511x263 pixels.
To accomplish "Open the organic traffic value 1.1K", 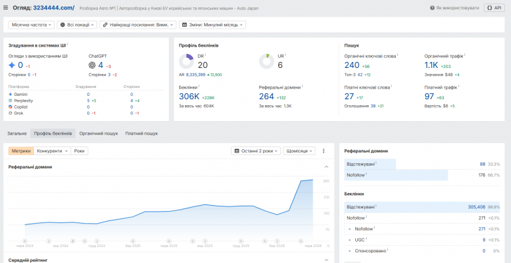I will [x=431, y=65].
